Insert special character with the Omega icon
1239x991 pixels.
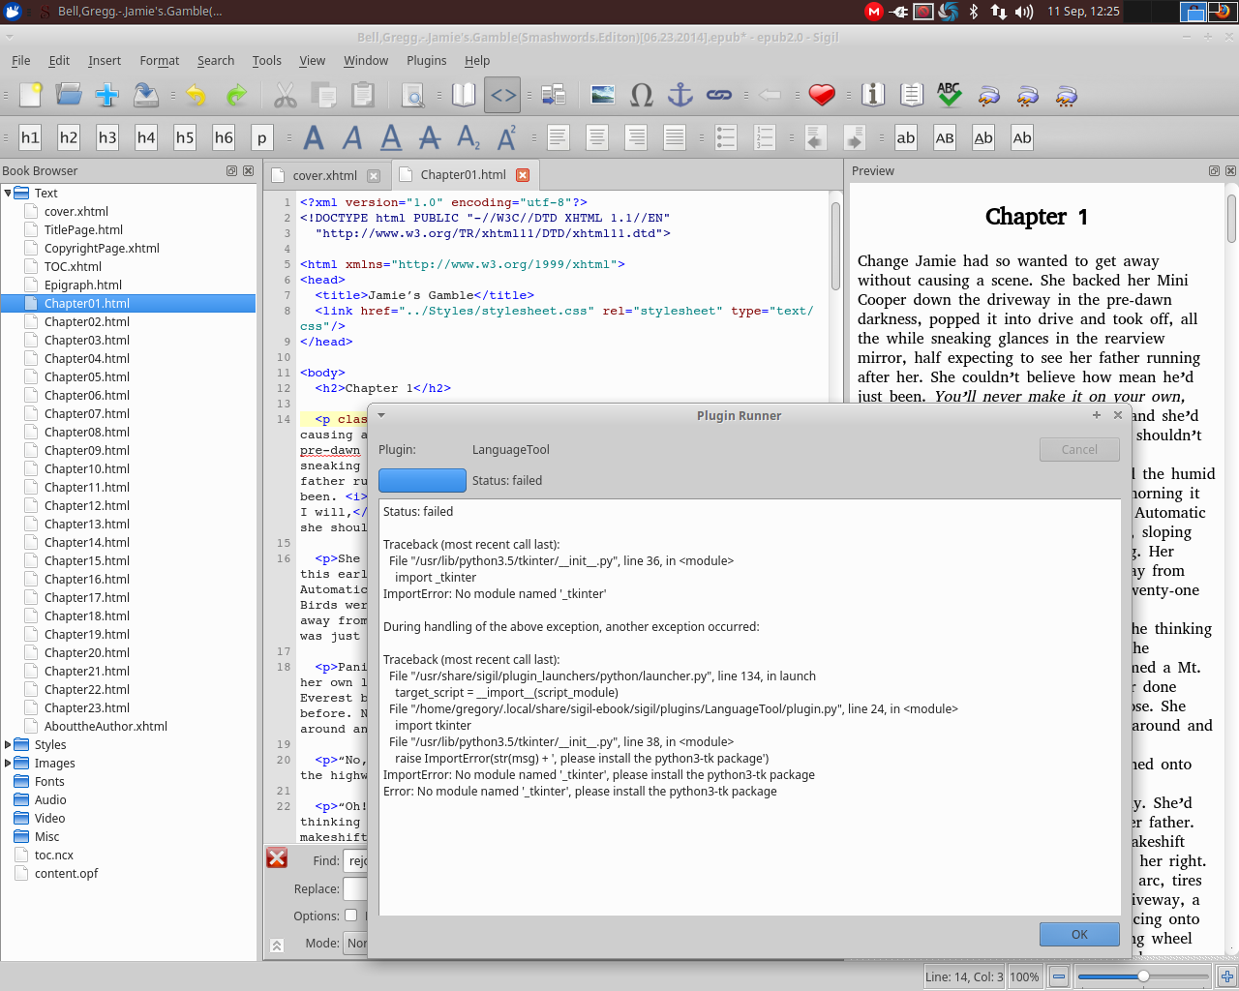click(641, 95)
